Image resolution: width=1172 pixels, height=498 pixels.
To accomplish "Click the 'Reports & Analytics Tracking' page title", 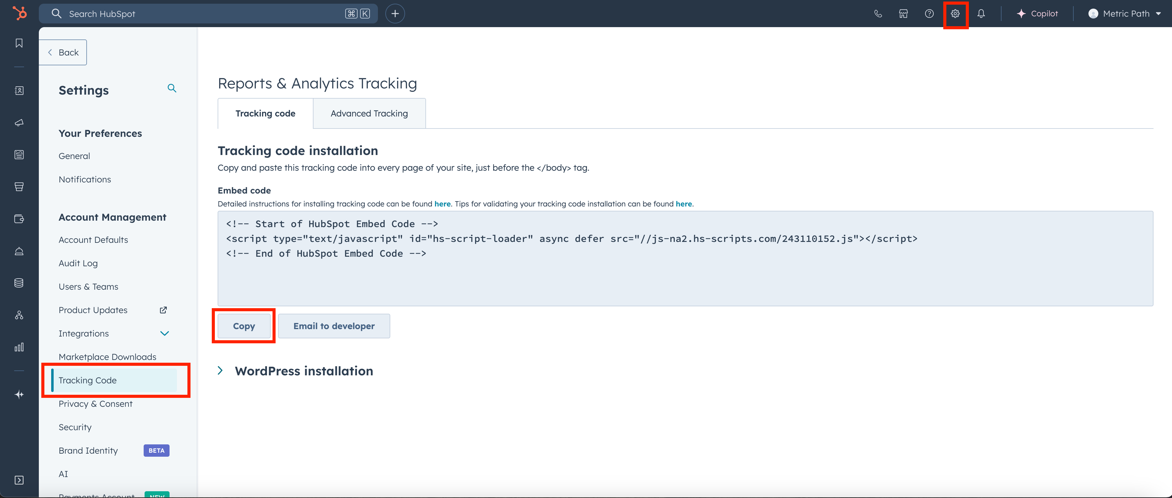I will (317, 83).
